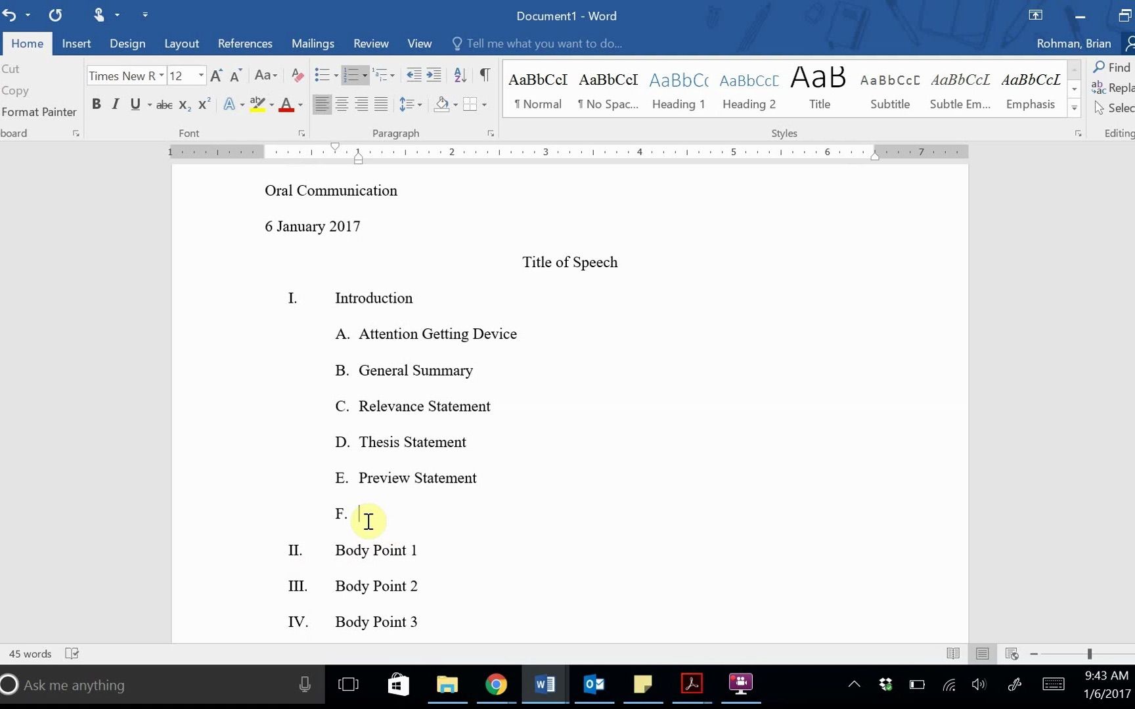Click the Shrink Font icon
The image size is (1135, 709).
pos(236,75)
